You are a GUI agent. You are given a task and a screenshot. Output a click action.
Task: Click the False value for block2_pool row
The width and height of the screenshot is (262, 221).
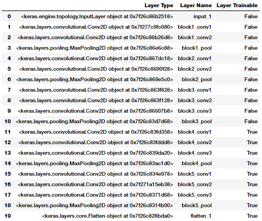coord(251,80)
